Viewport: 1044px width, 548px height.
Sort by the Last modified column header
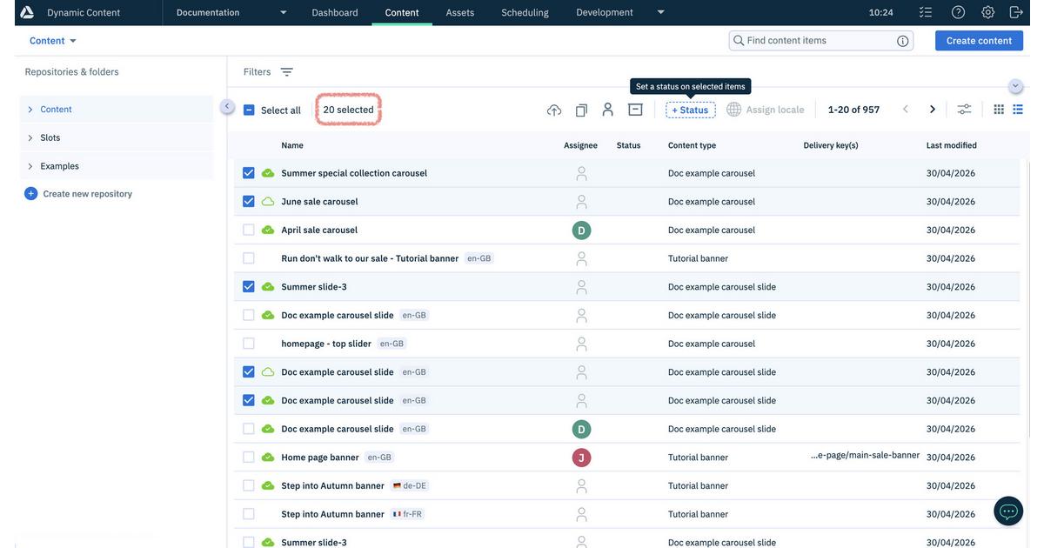(952, 145)
